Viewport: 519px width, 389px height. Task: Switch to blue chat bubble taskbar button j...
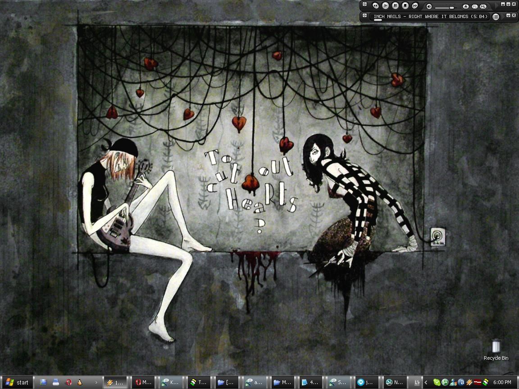366,382
